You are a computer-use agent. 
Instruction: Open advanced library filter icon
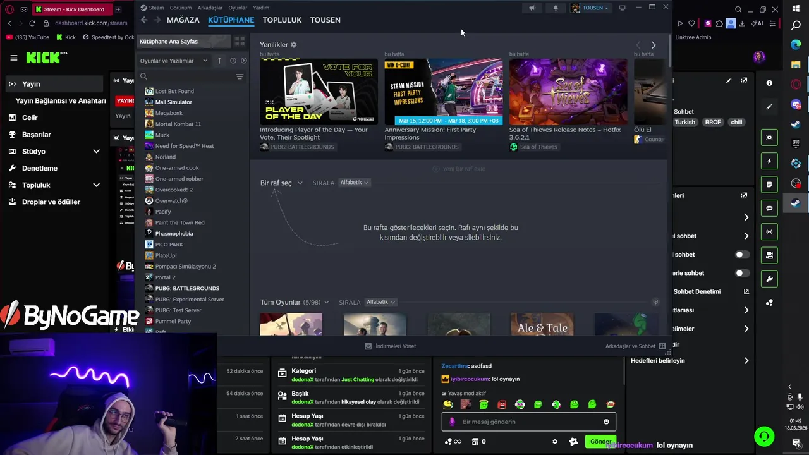tap(240, 76)
